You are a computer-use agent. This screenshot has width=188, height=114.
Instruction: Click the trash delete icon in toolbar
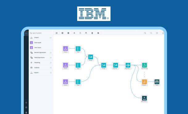pyautogui.click(x=92, y=33)
